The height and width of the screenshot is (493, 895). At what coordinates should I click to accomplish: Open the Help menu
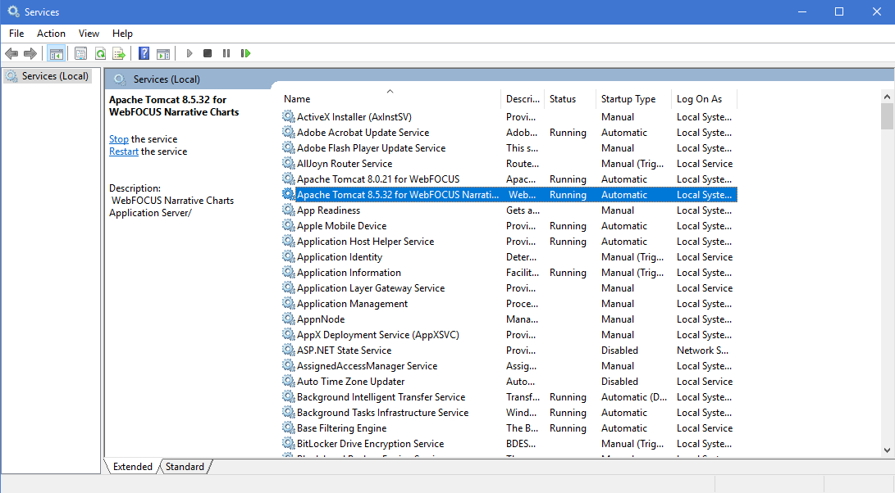click(x=122, y=34)
